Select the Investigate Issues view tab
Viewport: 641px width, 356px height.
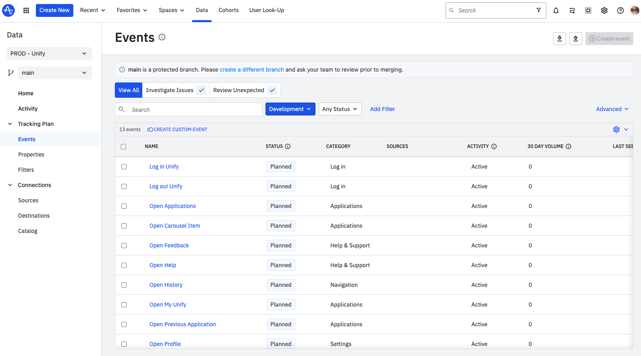pyautogui.click(x=170, y=90)
